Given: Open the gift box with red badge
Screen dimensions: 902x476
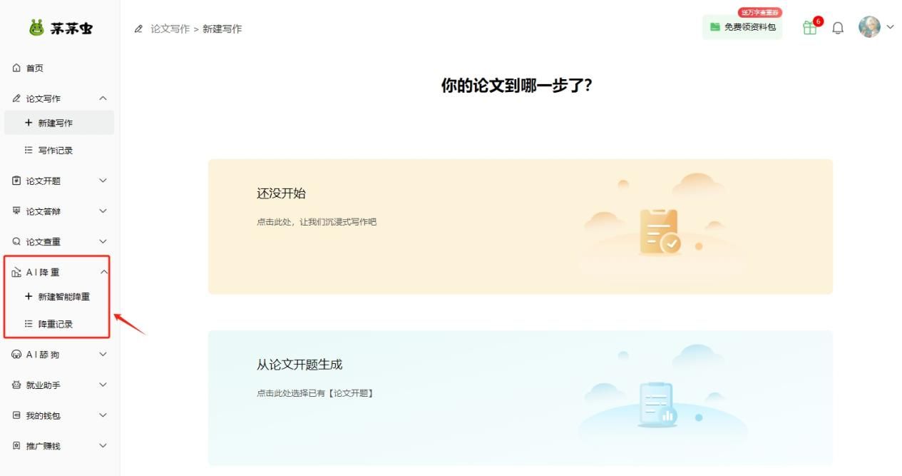Looking at the screenshot, I should click(x=811, y=26).
